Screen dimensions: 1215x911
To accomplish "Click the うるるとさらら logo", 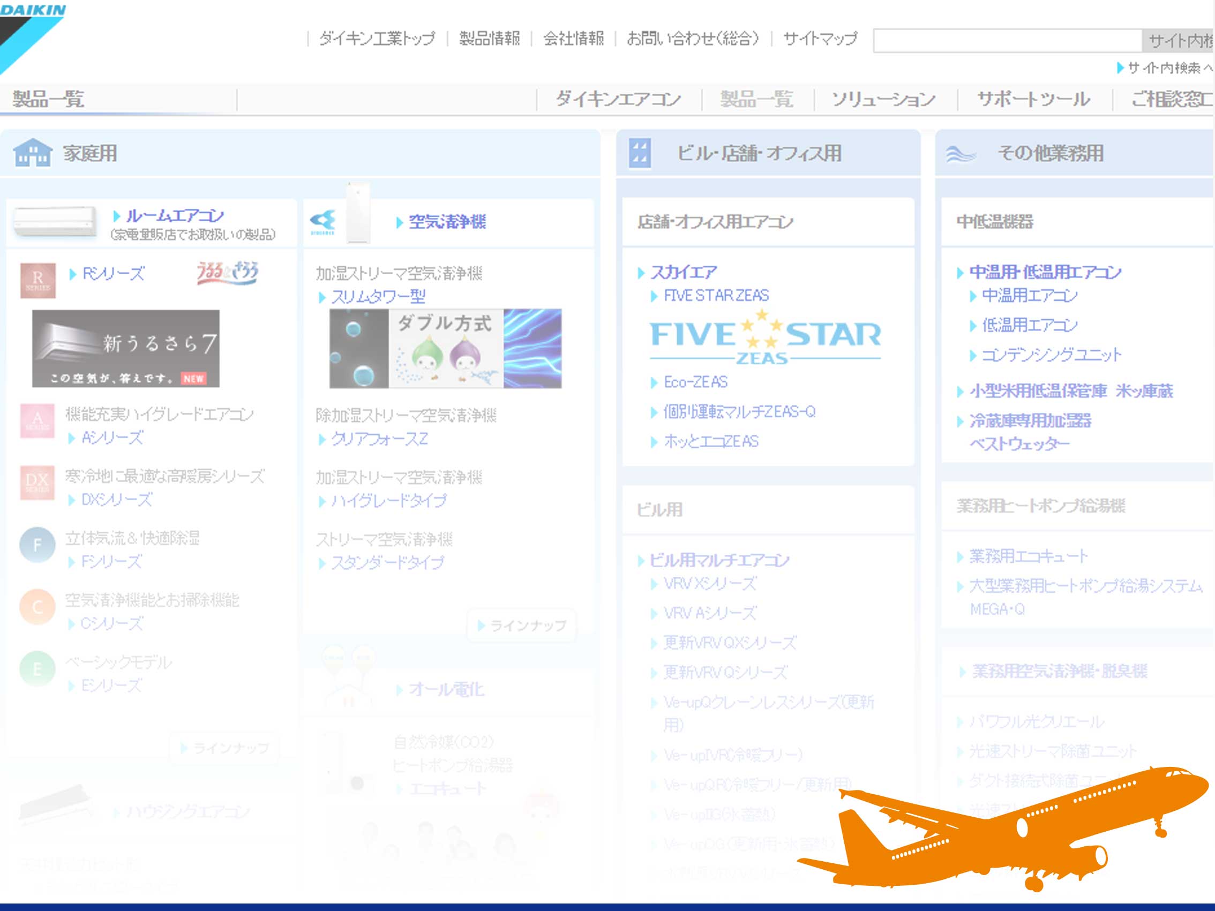I will pyautogui.click(x=227, y=273).
